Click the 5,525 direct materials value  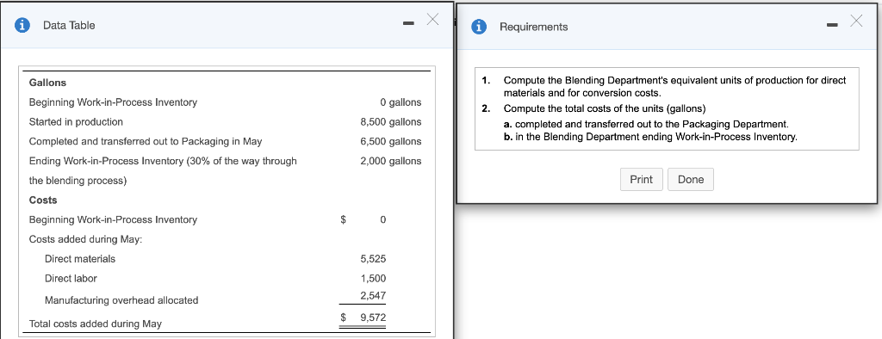click(x=373, y=259)
